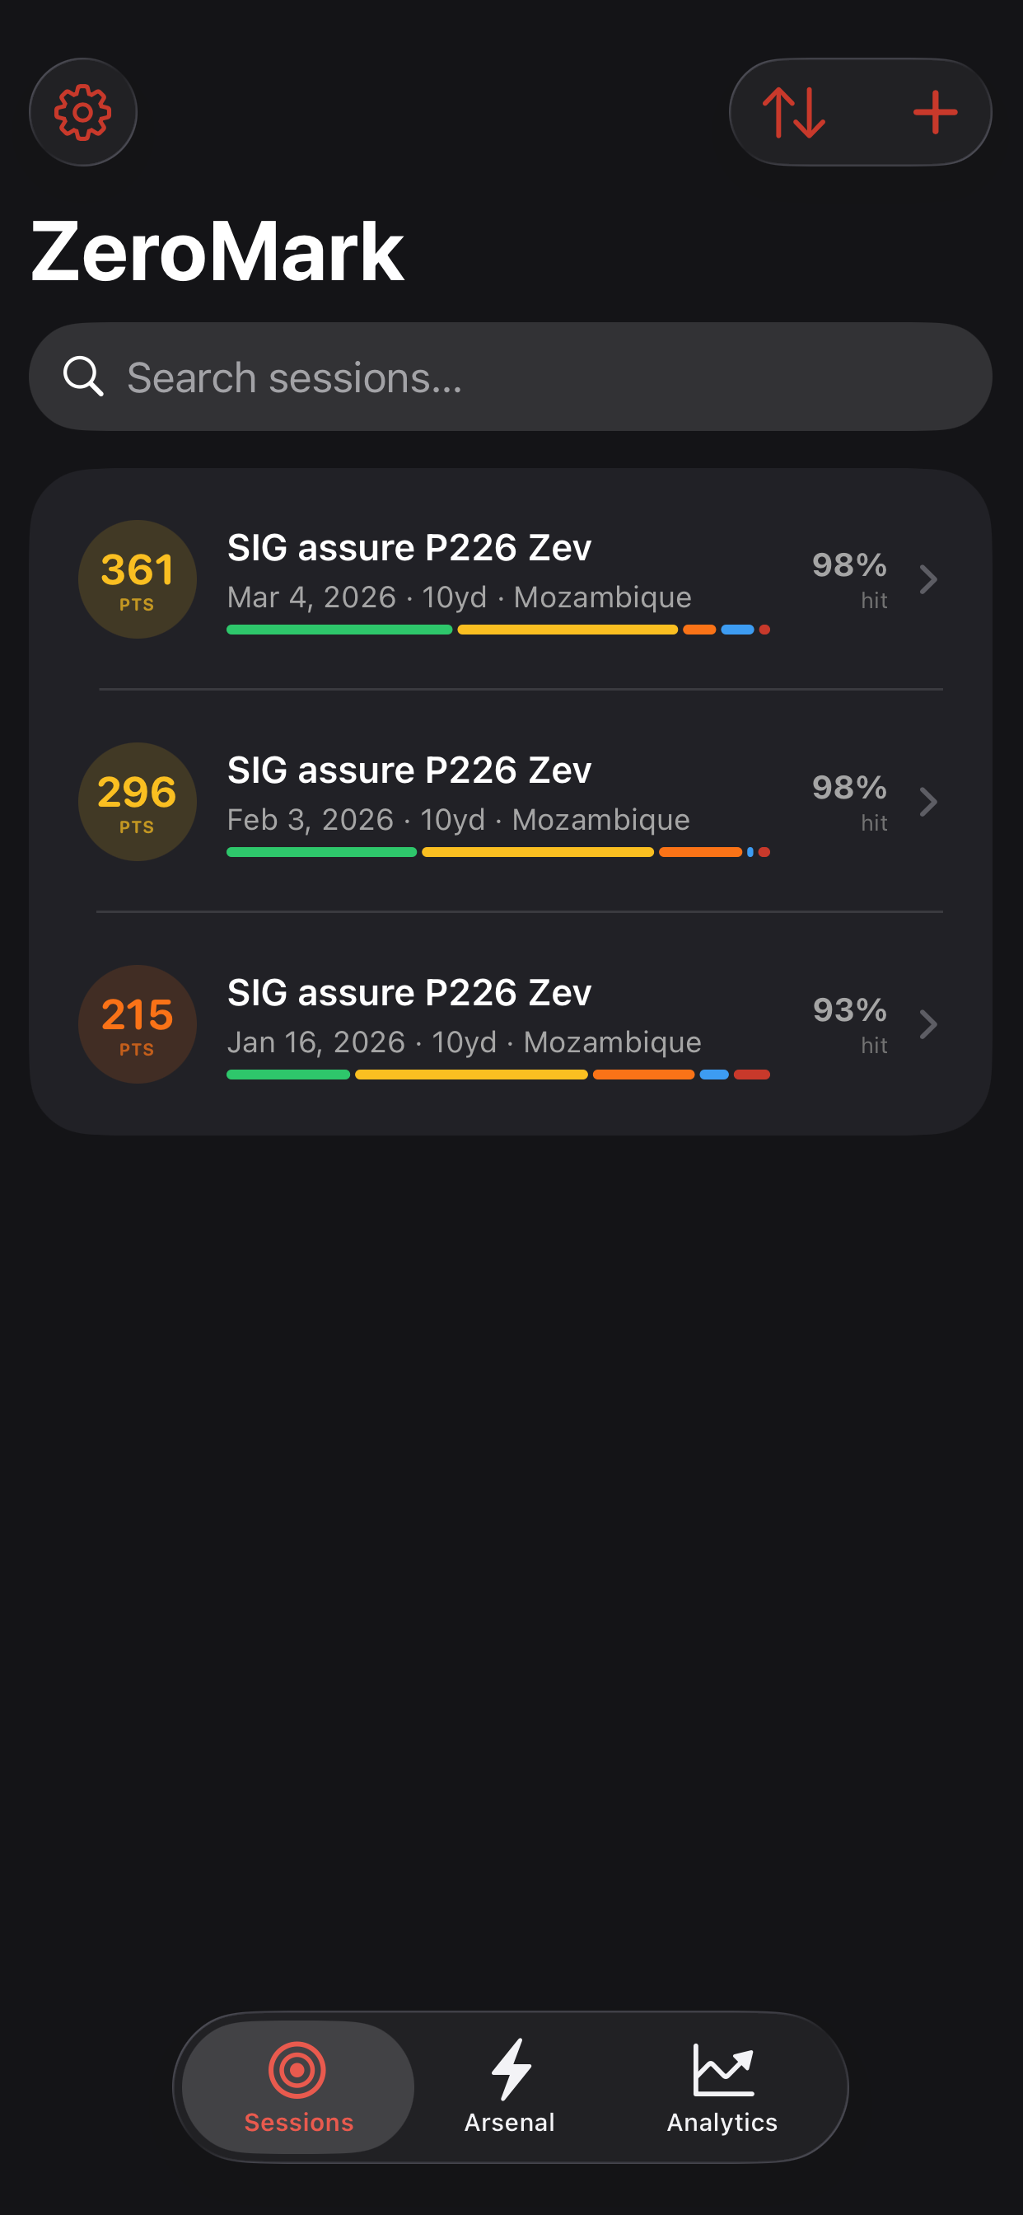Click the Search sessions input field

[x=511, y=377]
